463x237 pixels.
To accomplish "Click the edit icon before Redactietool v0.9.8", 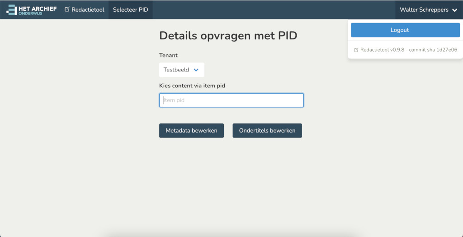I will click(356, 50).
